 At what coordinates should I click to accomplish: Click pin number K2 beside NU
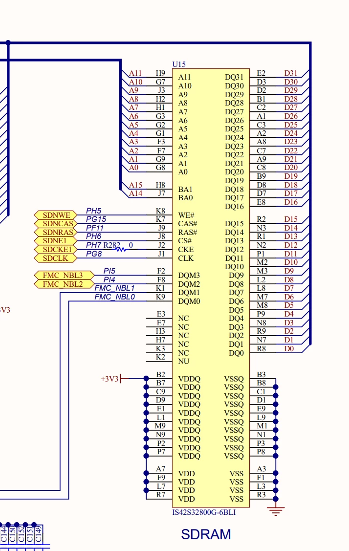[160, 357]
